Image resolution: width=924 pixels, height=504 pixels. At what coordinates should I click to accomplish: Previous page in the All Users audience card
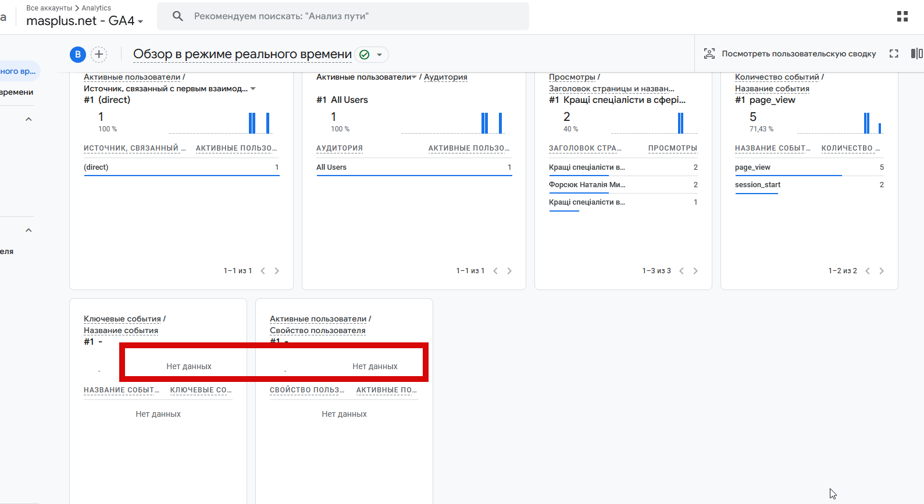pos(495,271)
